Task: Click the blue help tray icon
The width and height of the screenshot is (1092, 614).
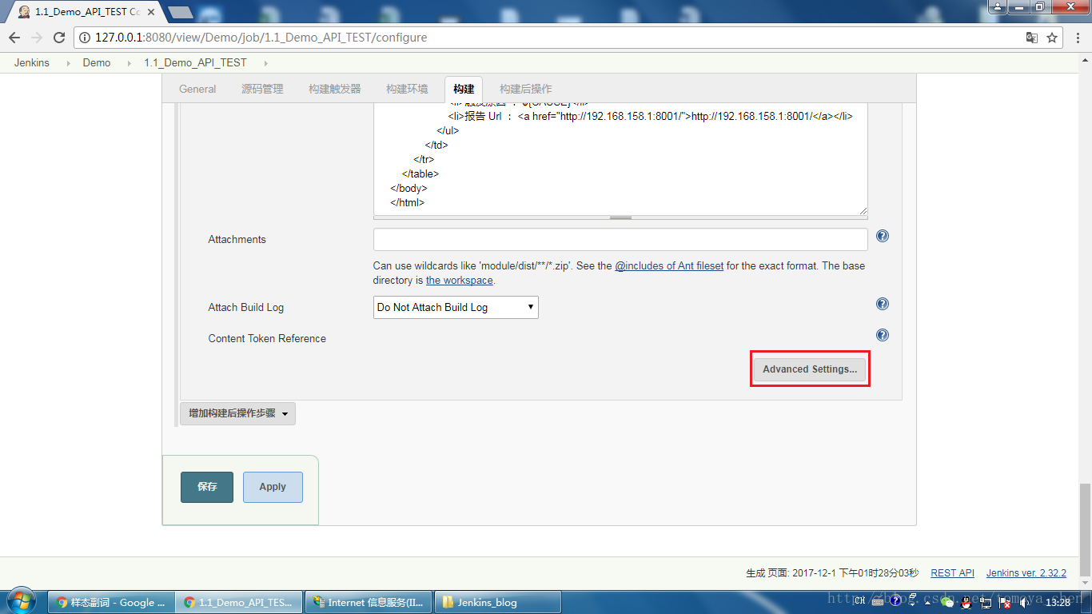Action: 896,601
